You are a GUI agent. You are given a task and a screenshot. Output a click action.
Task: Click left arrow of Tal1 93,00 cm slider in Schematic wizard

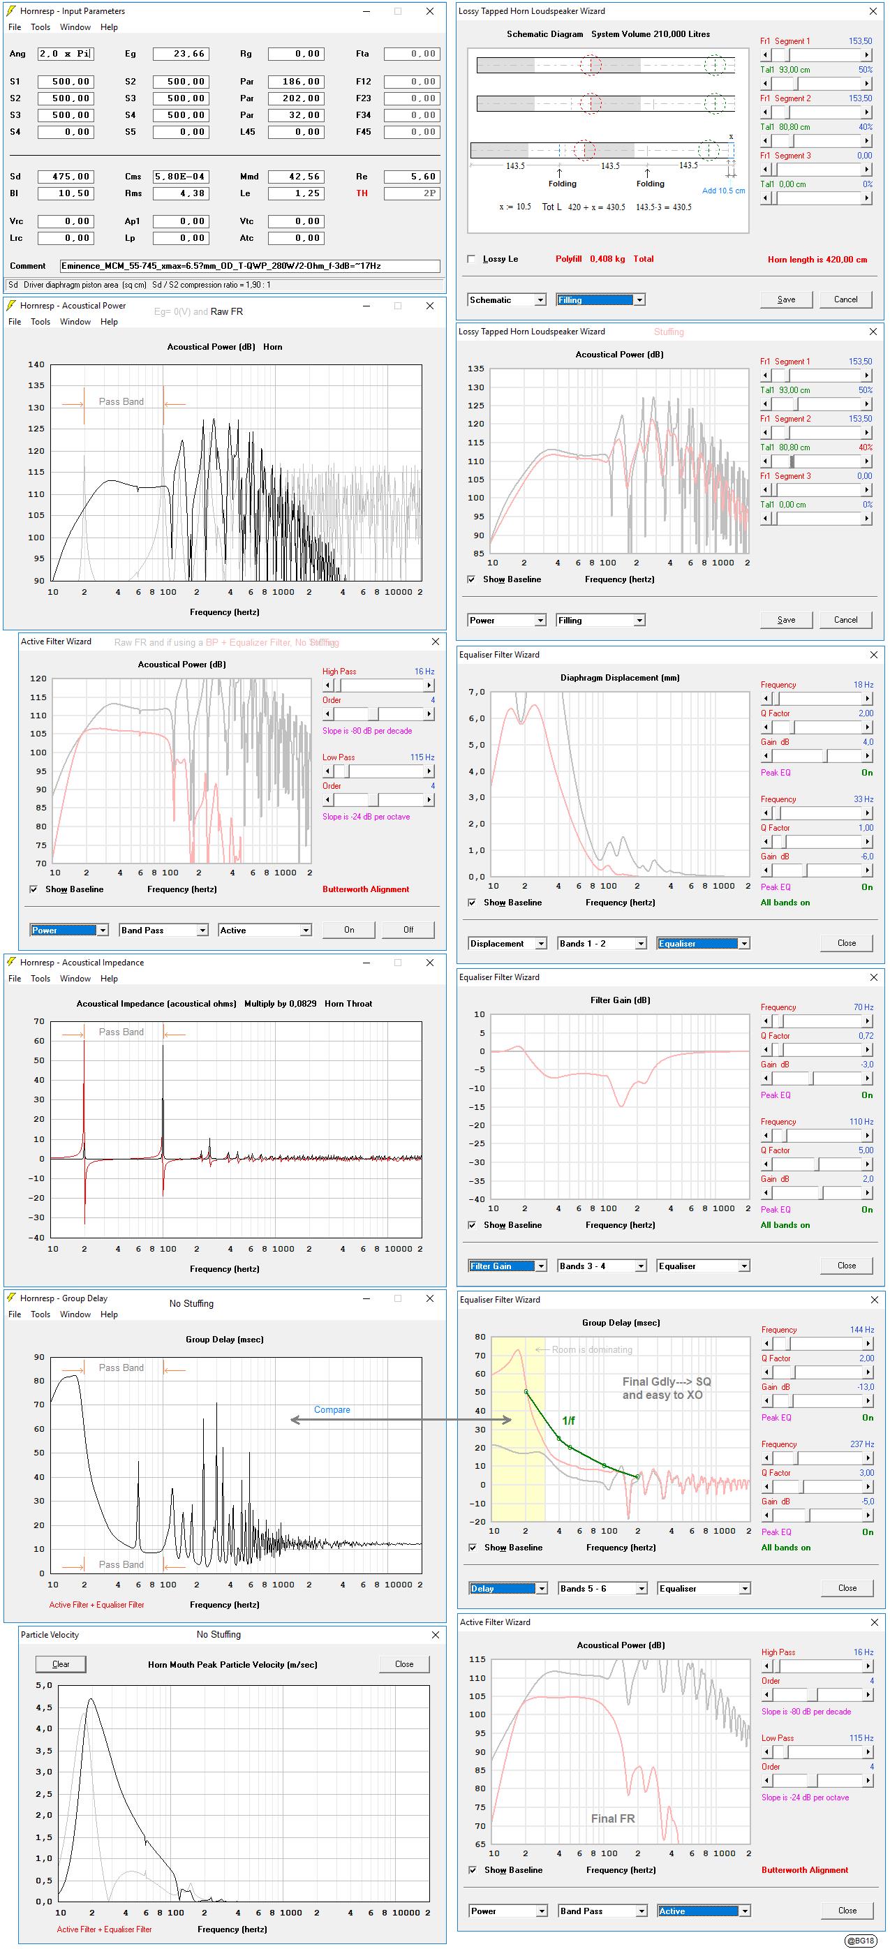click(x=765, y=83)
